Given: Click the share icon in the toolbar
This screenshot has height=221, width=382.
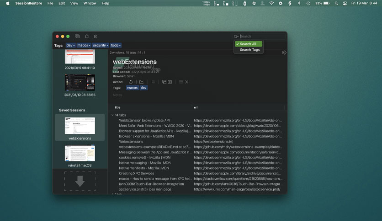Looking at the screenshot, I should (87, 36).
